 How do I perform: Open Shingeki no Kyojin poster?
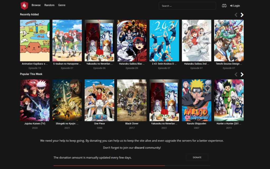click(x=67, y=100)
